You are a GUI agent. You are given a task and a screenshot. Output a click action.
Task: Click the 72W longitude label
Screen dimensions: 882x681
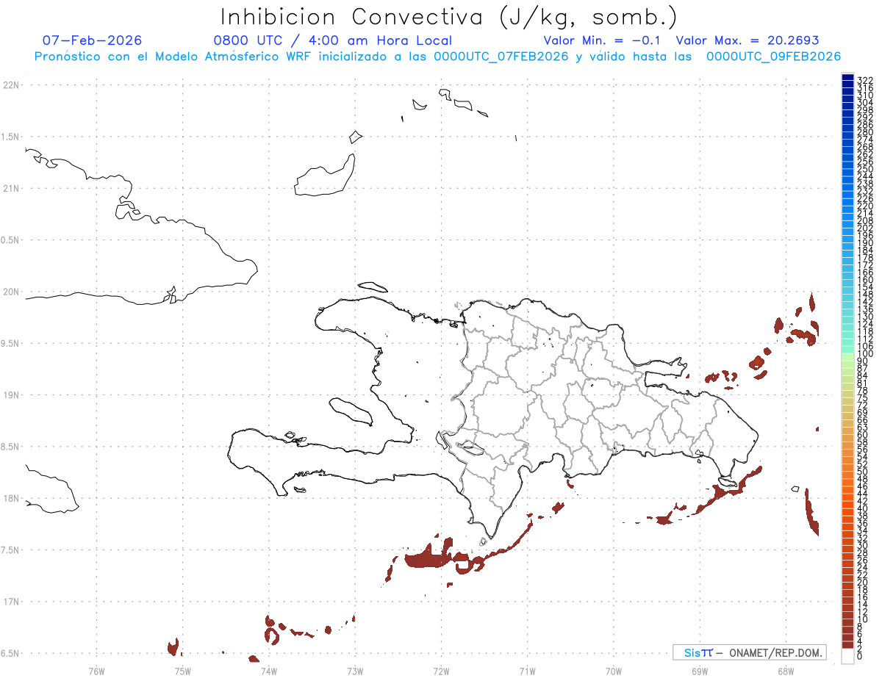pos(441,670)
